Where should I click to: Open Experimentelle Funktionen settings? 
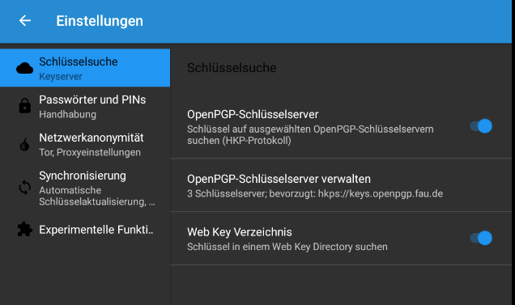[85, 230]
